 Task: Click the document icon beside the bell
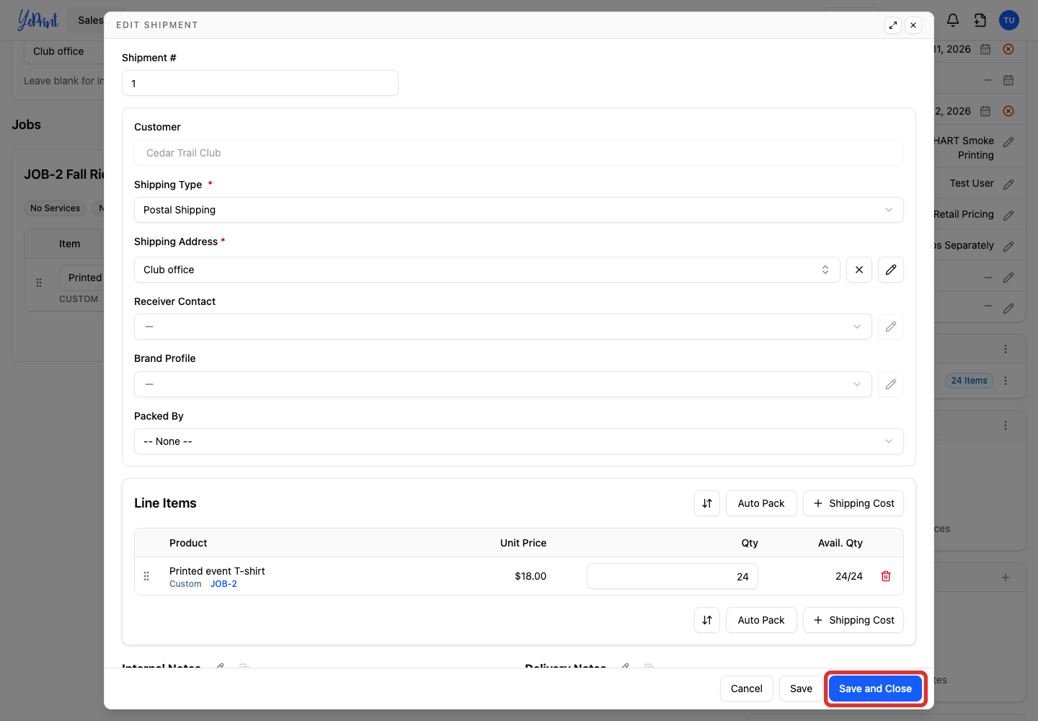(980, 20)
